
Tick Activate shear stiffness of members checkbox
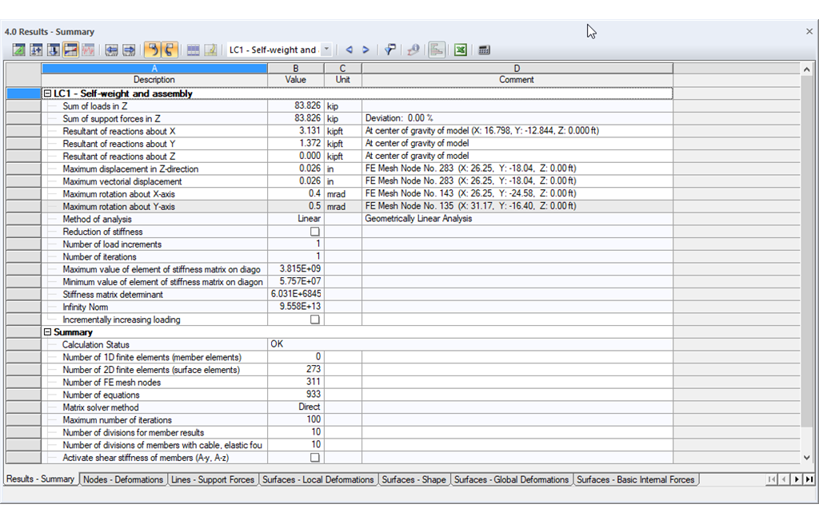pyautogui.click(x=314, y=458)
